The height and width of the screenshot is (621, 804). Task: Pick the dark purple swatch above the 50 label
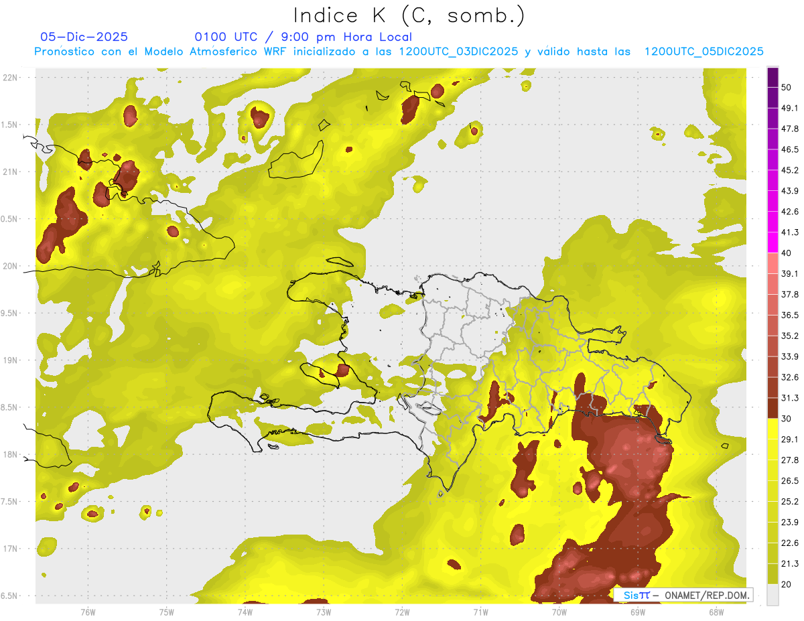click(x=773, y=77)
